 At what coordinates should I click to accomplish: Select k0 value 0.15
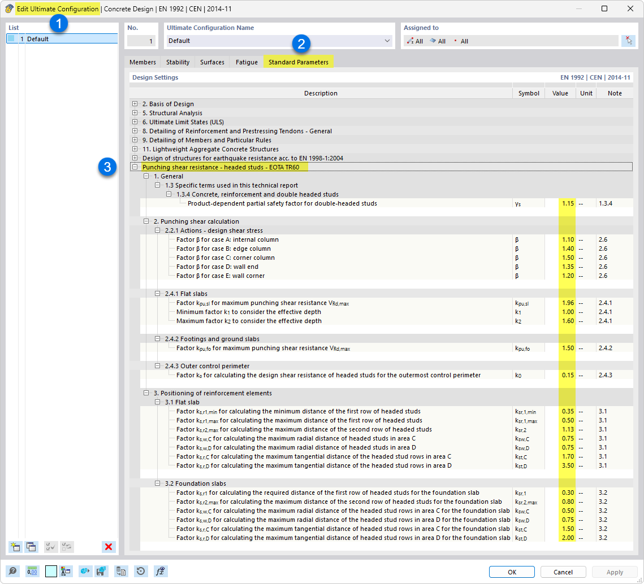(567, 374)
